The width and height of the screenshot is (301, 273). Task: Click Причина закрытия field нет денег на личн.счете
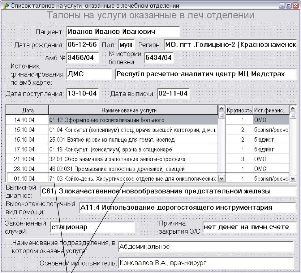tap(250, 227)
